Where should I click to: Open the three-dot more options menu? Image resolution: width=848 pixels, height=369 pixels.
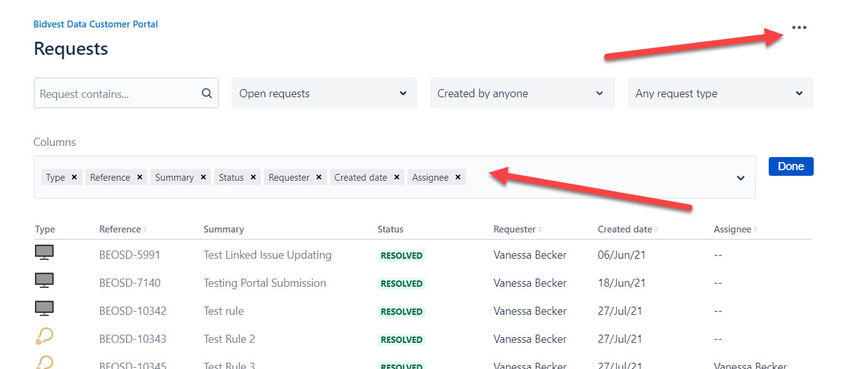pos(799,27)
